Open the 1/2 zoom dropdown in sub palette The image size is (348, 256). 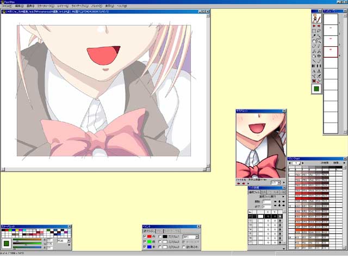[x=279, y=182]
